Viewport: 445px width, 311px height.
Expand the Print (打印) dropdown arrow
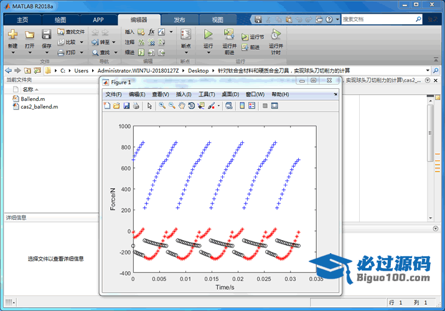(82, 52)
